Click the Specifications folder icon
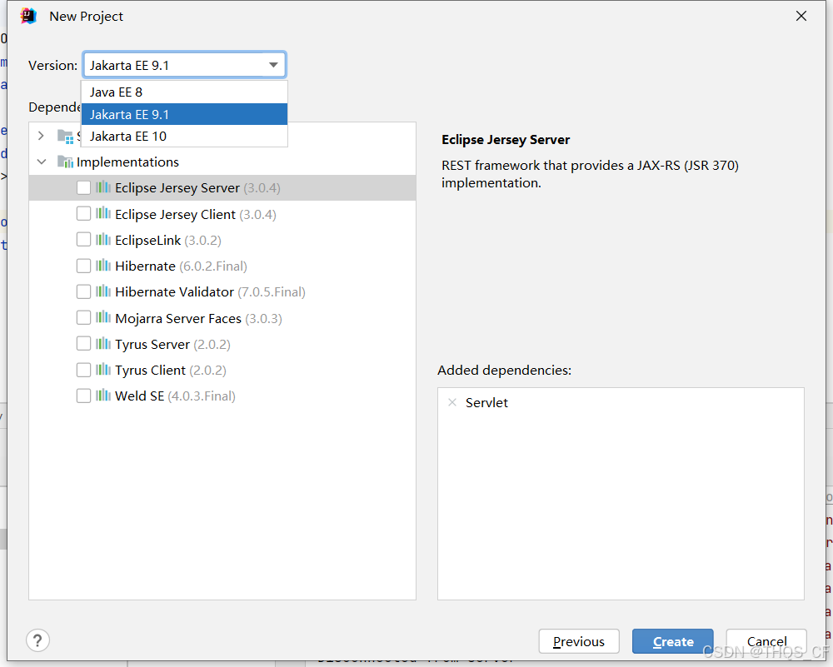Screen dimensions: 833x667 65,137
